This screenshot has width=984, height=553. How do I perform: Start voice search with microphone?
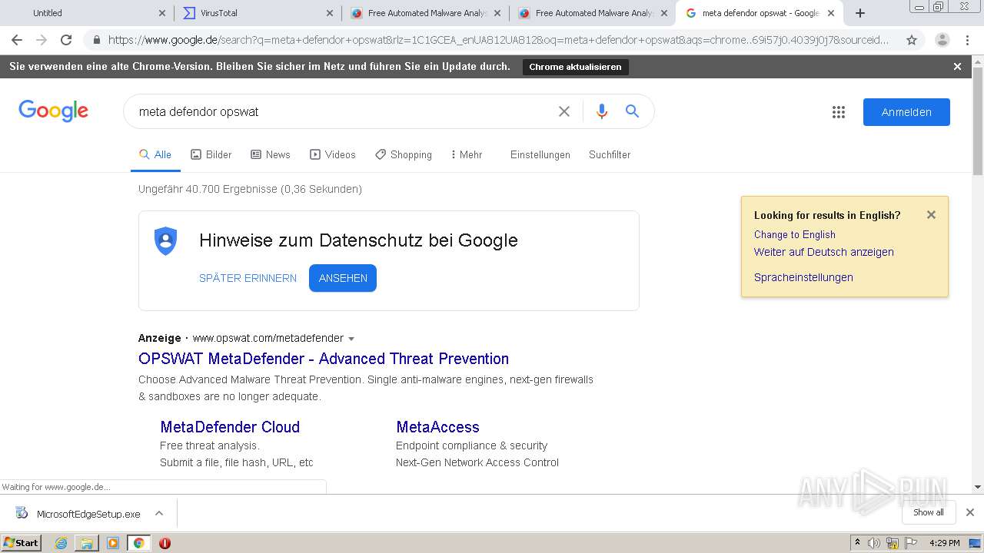(602, 111)
